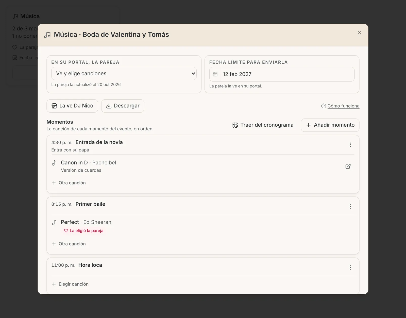Add 'Otra canción' to Entrada de la novia
This screenshot has height=318, width=406.
[x=69, y=183]
